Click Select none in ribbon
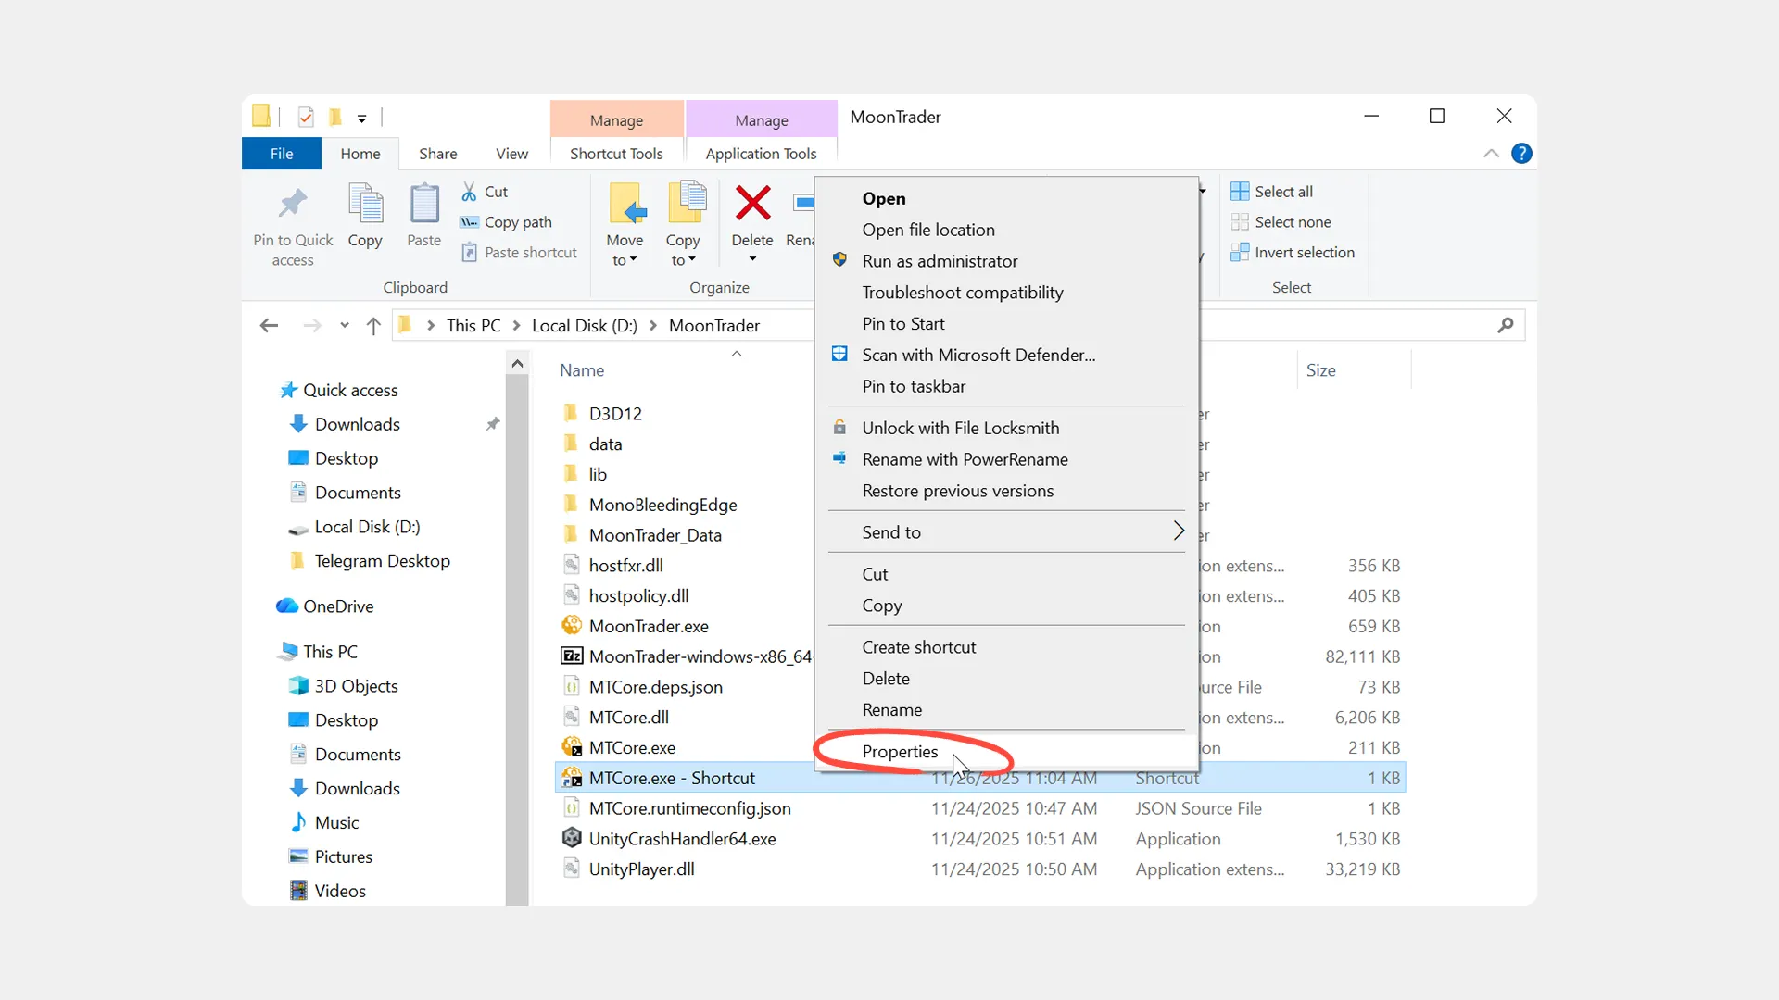 point(1292,222)
